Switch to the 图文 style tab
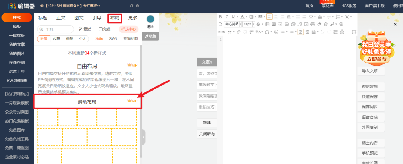This screenshot has height=164, width=403. point(79,18)
